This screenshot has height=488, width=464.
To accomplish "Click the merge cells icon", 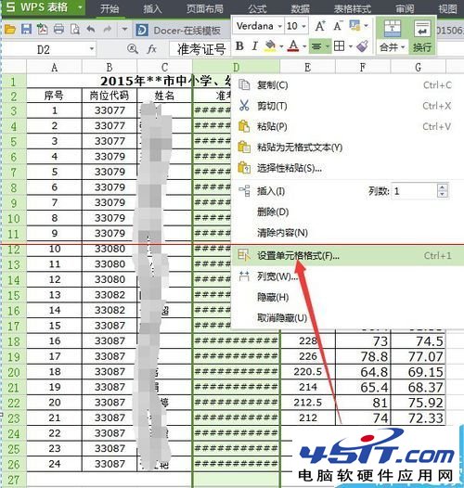I will (x=392, y=29).
